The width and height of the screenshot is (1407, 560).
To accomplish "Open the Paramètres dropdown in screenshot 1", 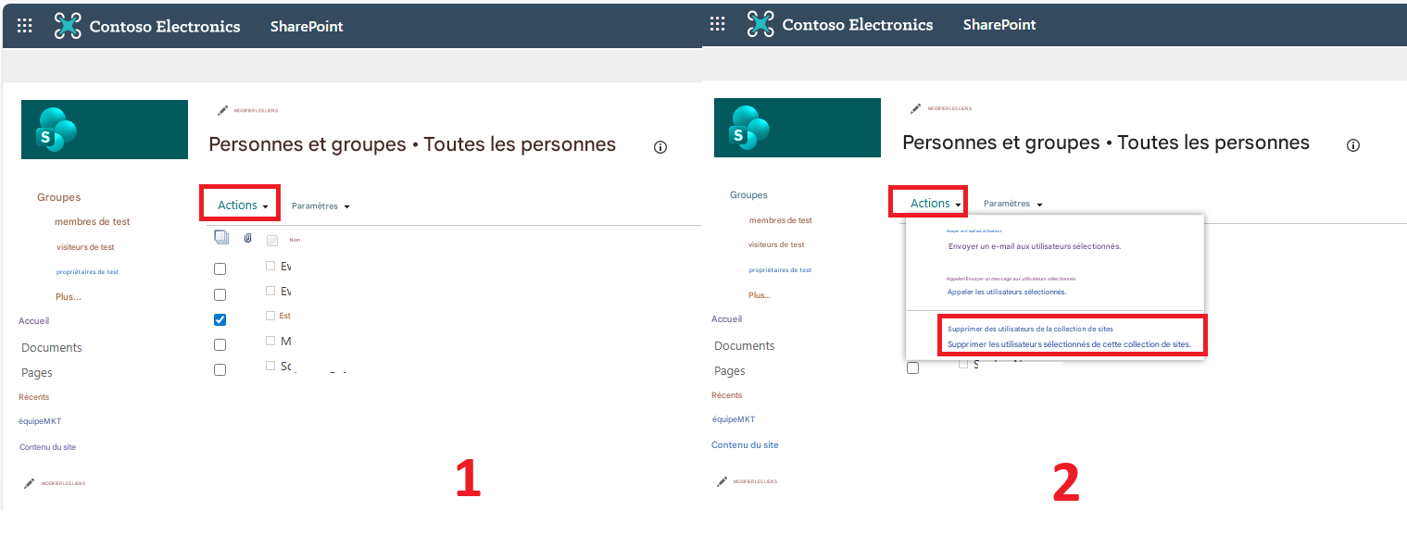I will click(320, 205).
